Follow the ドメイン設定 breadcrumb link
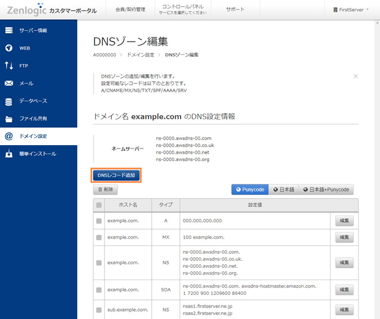The image size is (380, 319). tap(141, 55)
